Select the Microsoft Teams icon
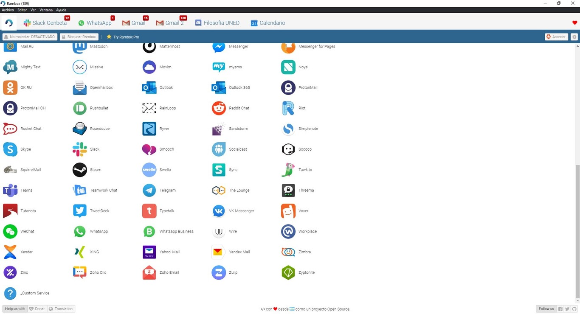 [10, 190]
